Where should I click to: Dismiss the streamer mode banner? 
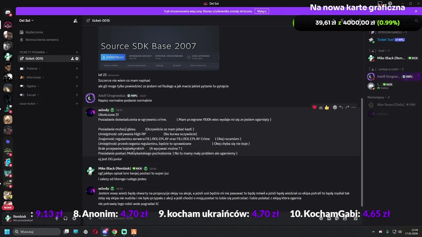point(416,11)
